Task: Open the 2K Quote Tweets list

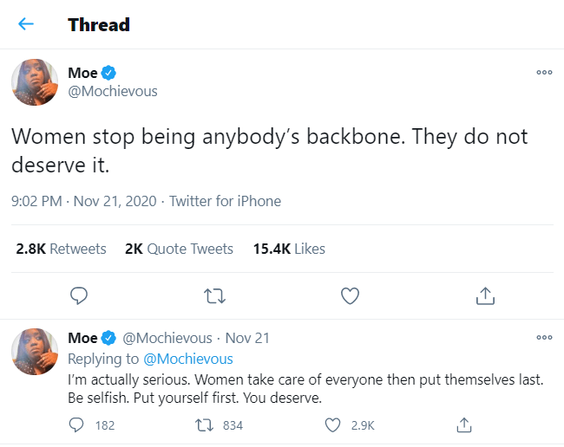Action: click(x=179, y=249)
